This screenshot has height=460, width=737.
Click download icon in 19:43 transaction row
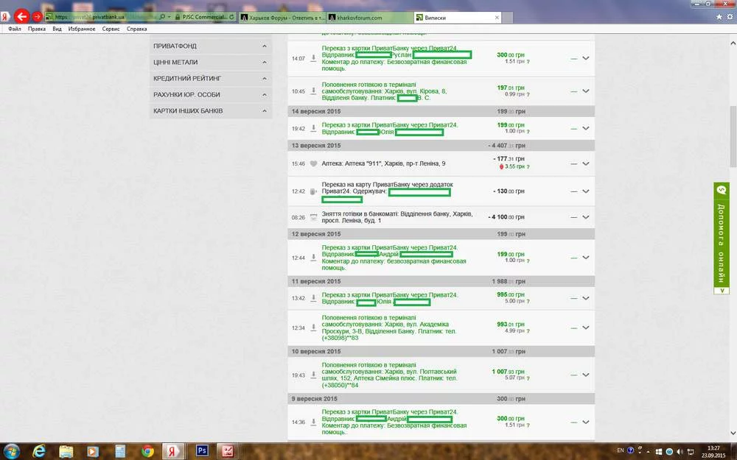click(x=313, y=375)
